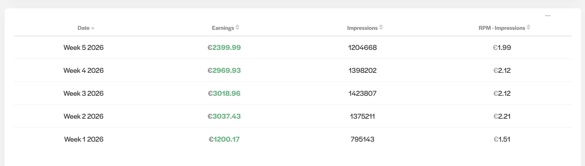The image size is (585, 166).
Task: Select the Week 5 2026 row label
Action: click(84, 48)
